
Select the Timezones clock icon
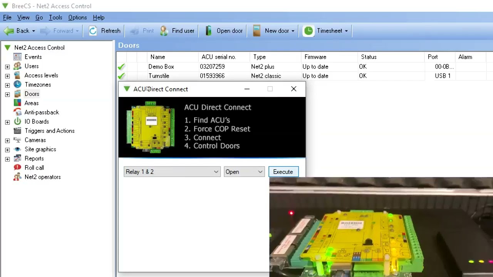pos(17,85)
